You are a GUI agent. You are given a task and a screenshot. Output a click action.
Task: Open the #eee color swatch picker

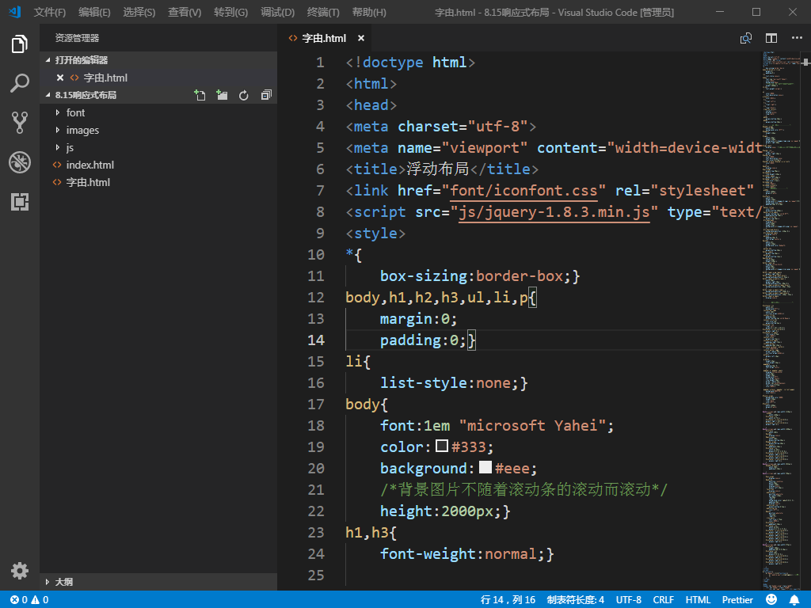(x=485, y=467)
